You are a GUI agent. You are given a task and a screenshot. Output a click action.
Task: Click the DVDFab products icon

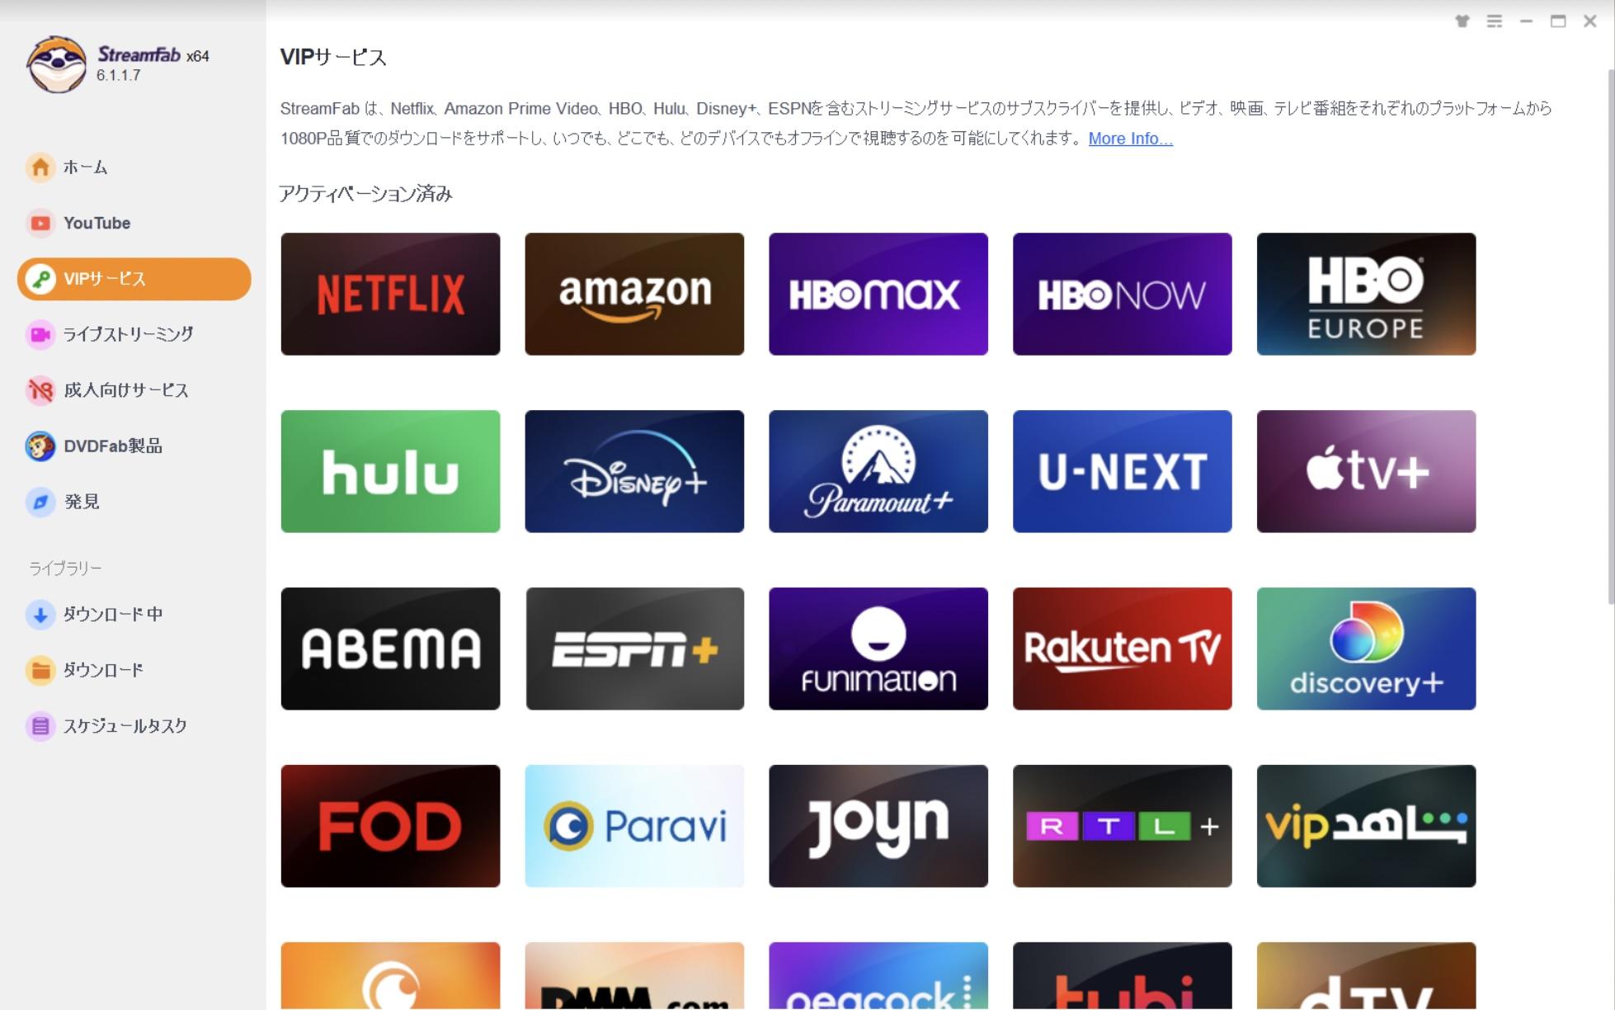(40, 446)
